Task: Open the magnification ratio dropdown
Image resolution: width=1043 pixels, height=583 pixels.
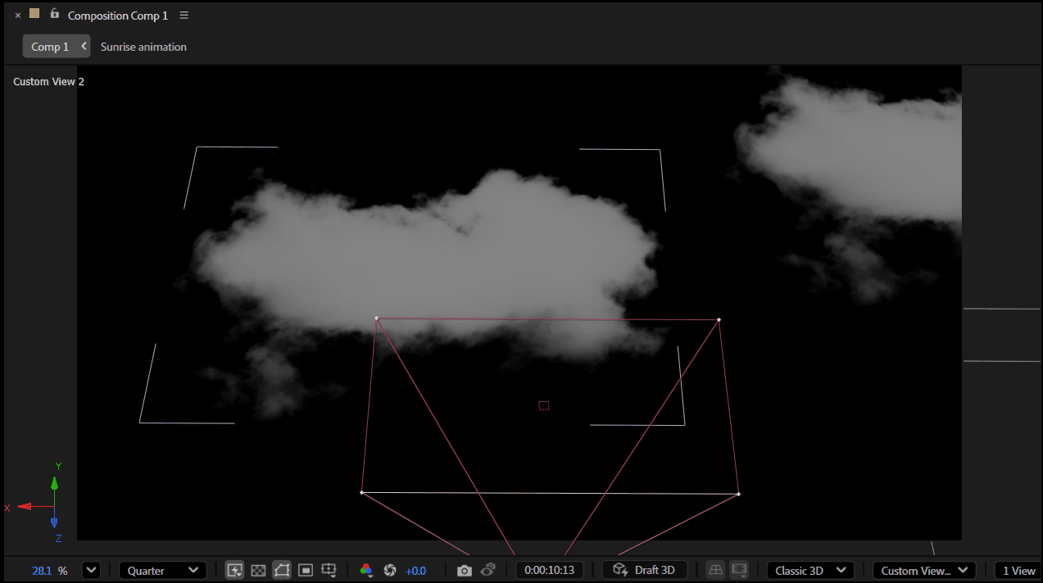Action: pyautogui.click(x=91, y=570)
